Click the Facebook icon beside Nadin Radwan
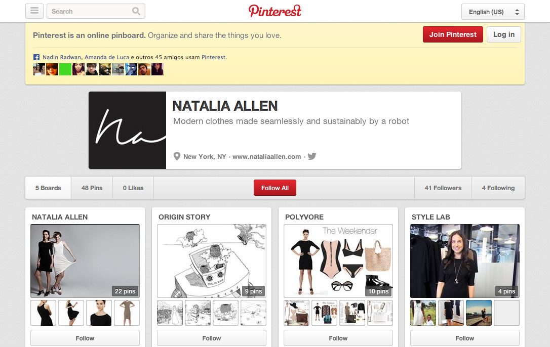Image resolution: width=550 pixels, height=347 pixels. click(x=36, y=57)
